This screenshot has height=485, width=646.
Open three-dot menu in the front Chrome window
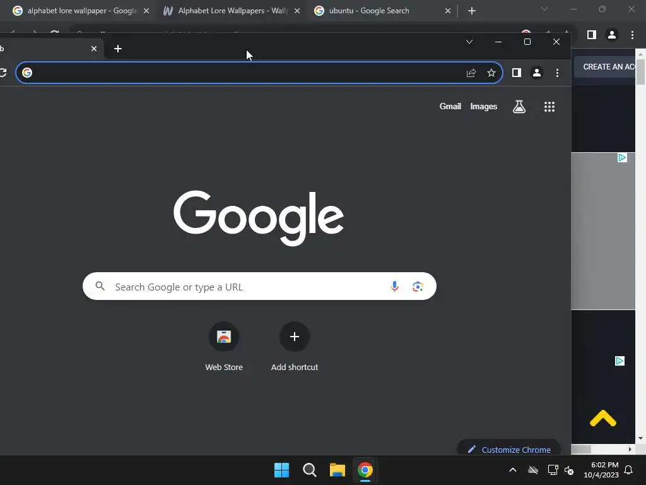pos(558,73)
